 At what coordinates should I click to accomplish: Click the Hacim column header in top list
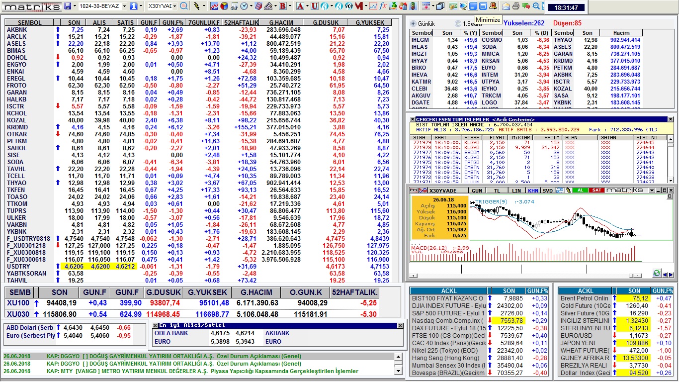(x=621, y=33)
